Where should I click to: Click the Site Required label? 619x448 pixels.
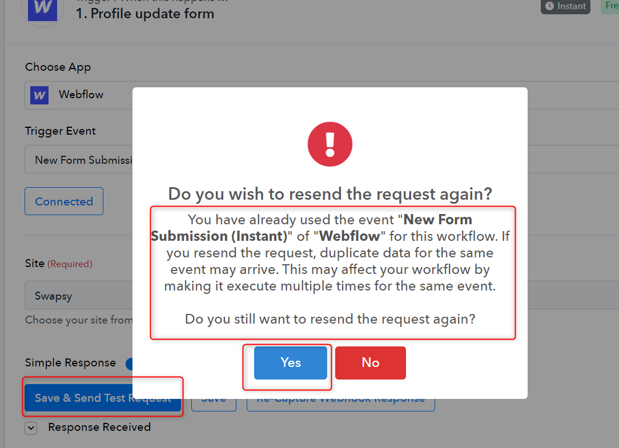[58, 263]
